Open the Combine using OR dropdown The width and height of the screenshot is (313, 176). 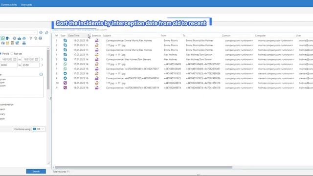[x=38, y=129]
